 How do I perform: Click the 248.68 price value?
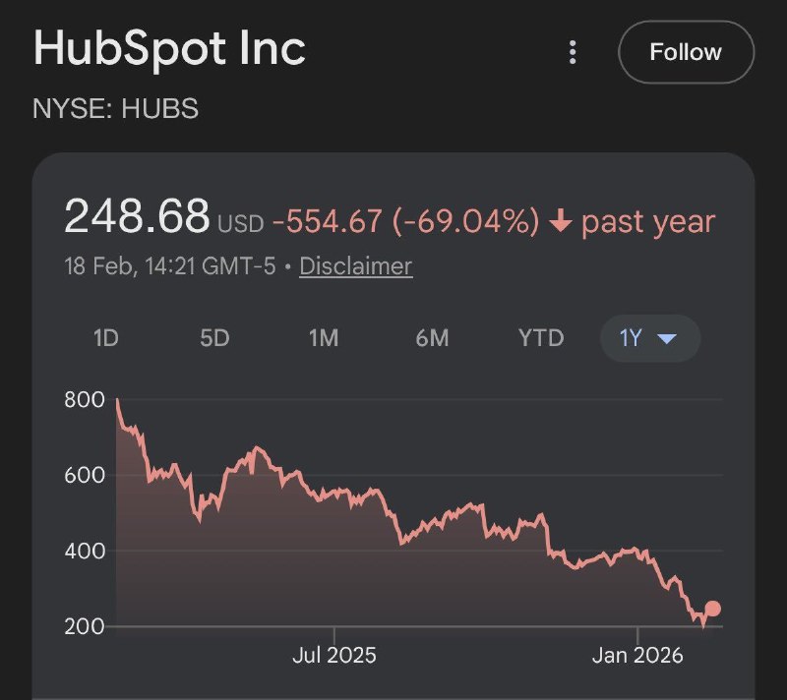[x=137, y=217]
